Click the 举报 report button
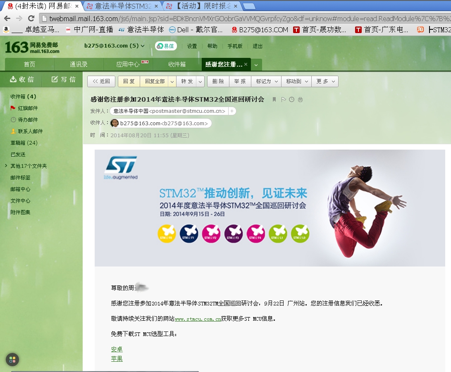 click(x=240, y=81)
